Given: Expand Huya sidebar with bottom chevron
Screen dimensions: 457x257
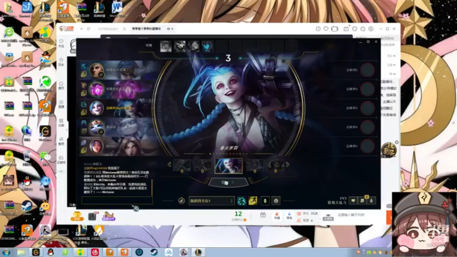Looking at the screenshot, I should pyautogui.click(x=61, y=171).
